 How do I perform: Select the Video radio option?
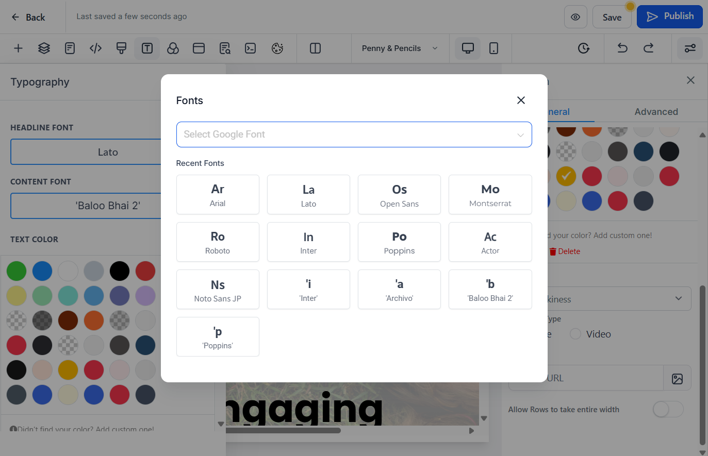pyautogui.click(x=575, y=334)
